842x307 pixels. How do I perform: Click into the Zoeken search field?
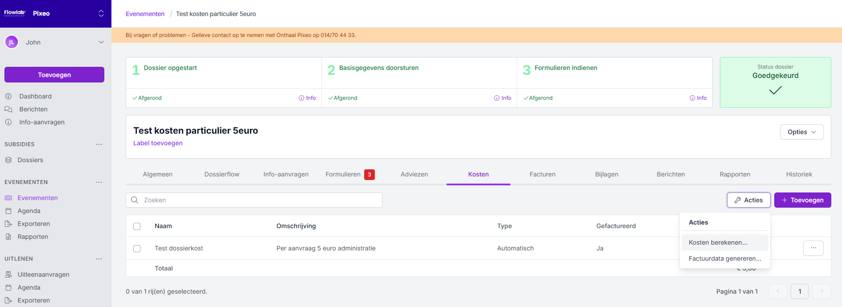[x=259, y=200]
